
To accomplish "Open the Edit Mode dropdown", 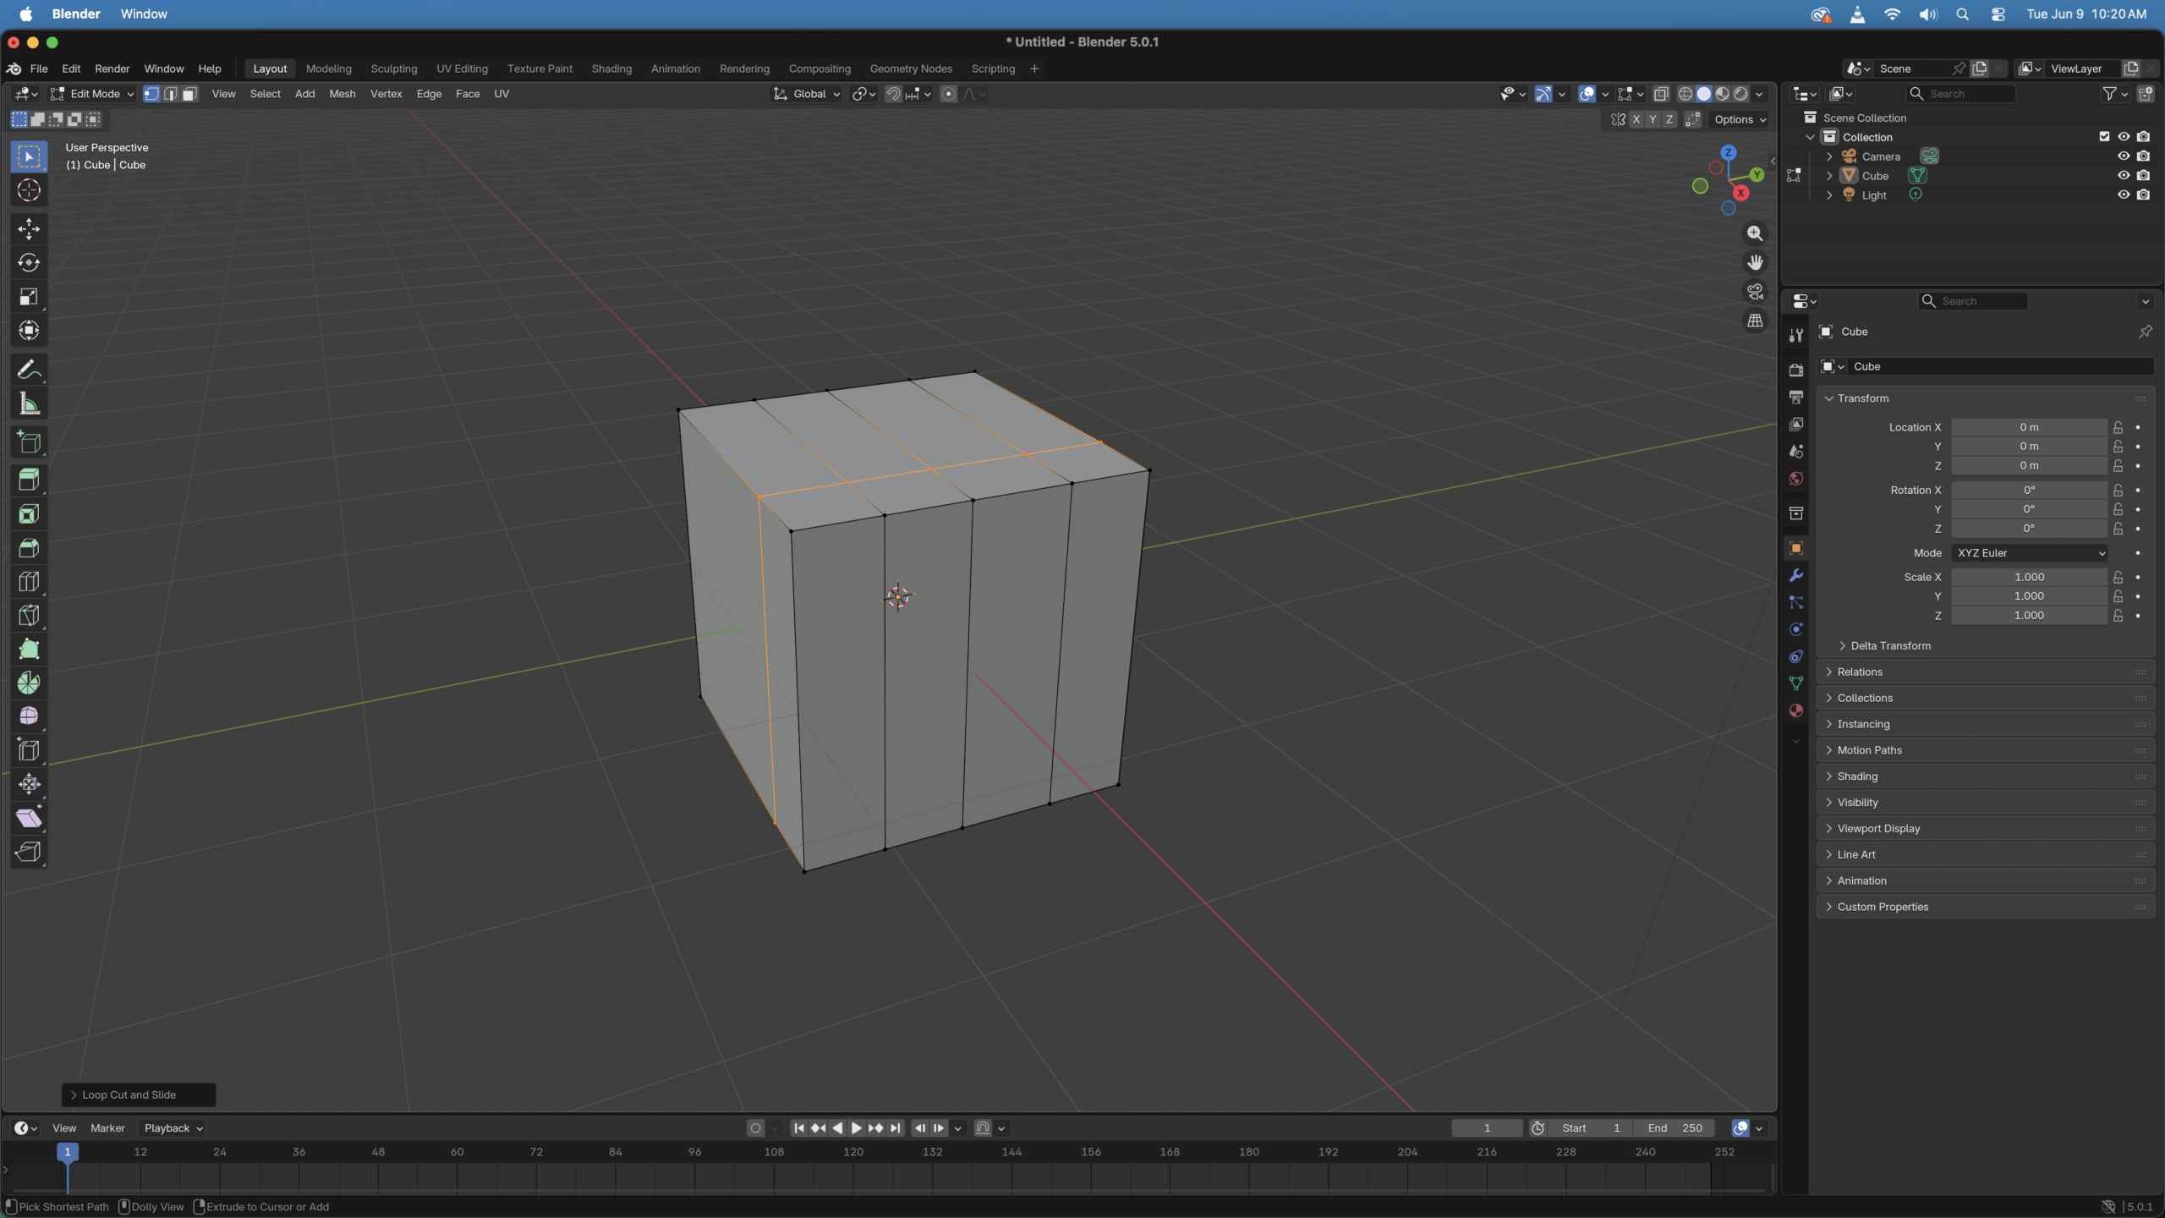I will pyautogui.click(x=92, y=94).
